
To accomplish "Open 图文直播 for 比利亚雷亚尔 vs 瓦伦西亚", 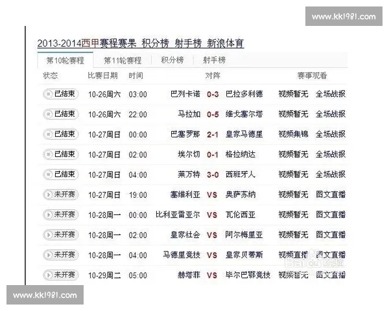I will (x=331, y=214).
